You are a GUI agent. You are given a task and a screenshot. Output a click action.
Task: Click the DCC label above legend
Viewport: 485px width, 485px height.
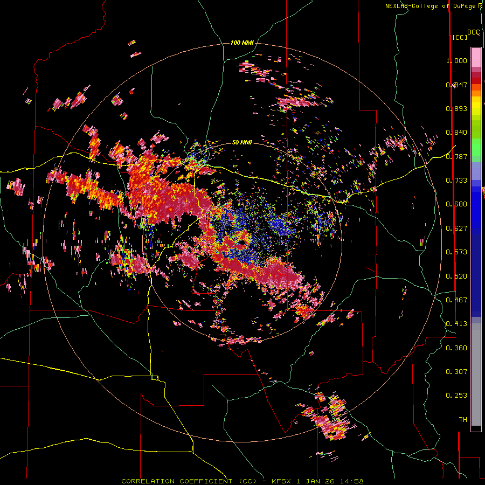click(473, 32)
